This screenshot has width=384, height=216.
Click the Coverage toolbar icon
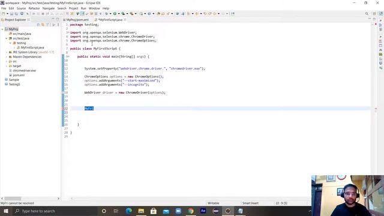123,14
